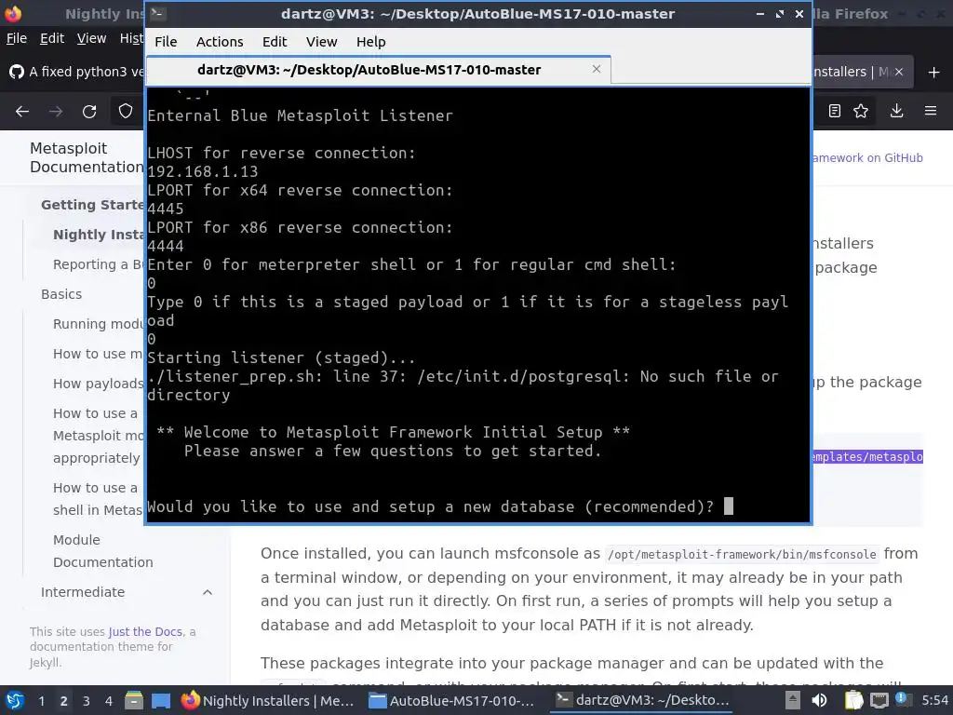The height and width of the screenshot is (715, 953).
Task: Open the terminal View menu
Action: point(321,42)
